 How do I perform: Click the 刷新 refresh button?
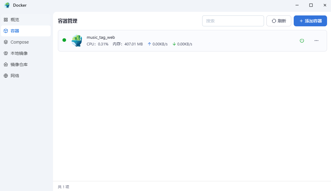[279, 21]
